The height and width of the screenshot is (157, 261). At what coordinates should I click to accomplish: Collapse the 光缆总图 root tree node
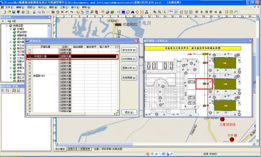point(7,26)
